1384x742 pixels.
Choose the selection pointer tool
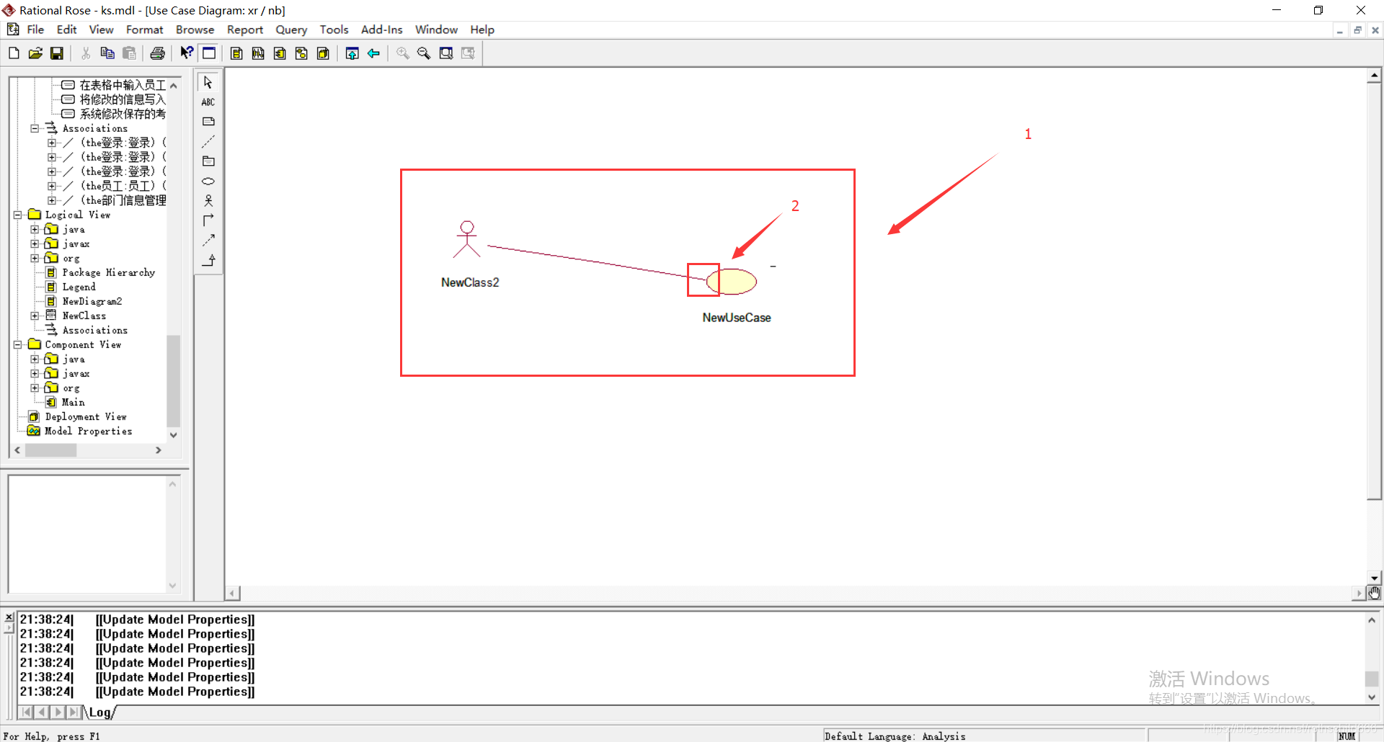click(x=208, y=82)
